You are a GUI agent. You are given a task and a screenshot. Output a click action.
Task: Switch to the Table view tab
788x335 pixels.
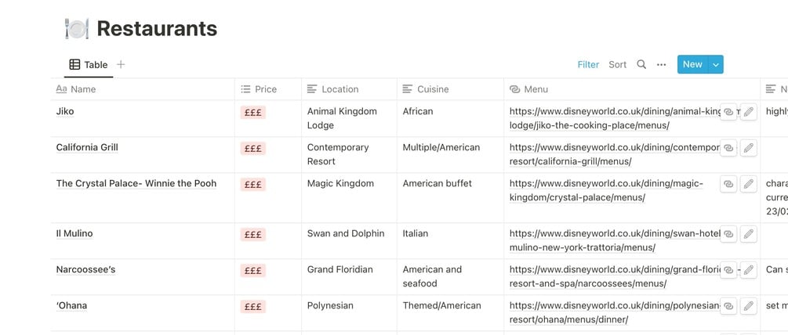(89, 65)
